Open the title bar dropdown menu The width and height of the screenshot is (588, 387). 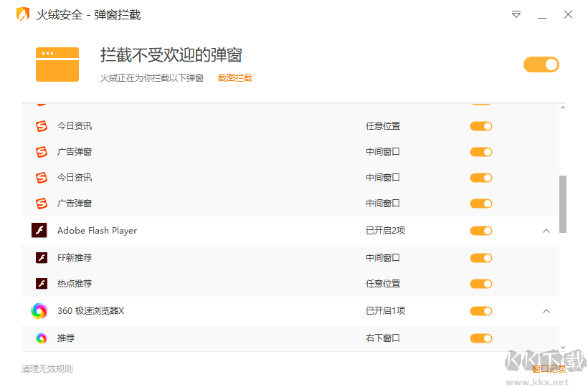coord(516,14)
